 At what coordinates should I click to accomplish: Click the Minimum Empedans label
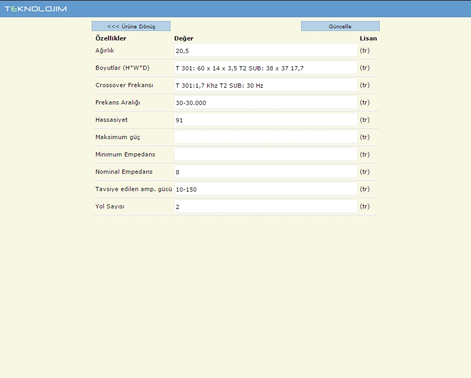(x=125, y=154)
